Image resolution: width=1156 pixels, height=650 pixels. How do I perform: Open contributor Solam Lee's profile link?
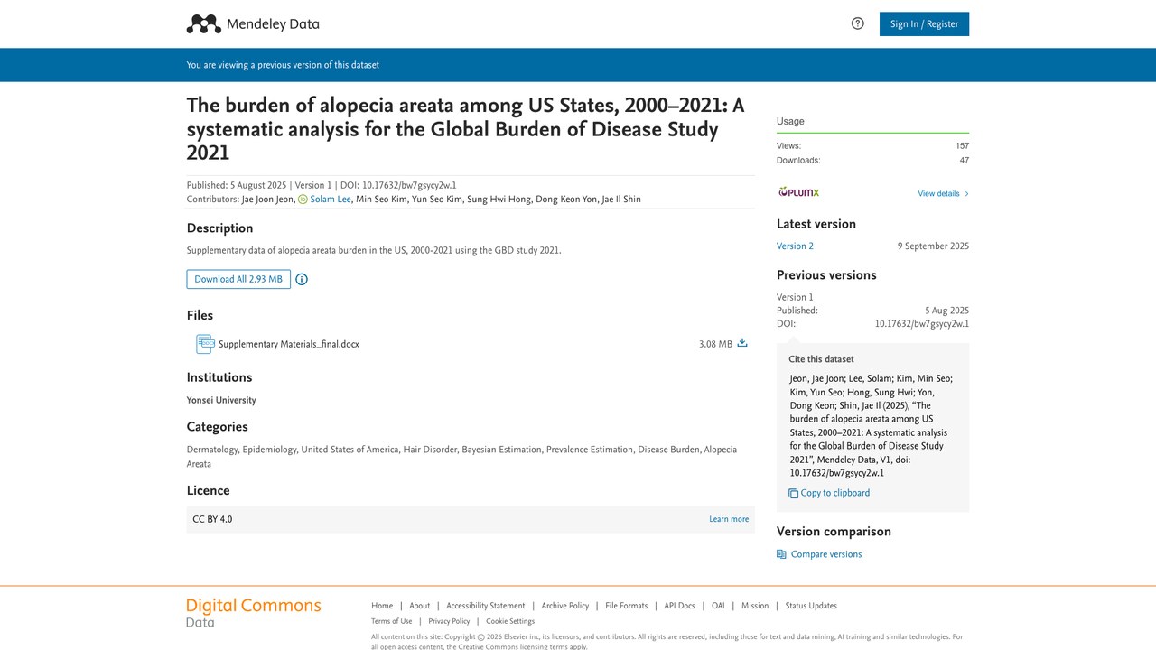[331, 200]
